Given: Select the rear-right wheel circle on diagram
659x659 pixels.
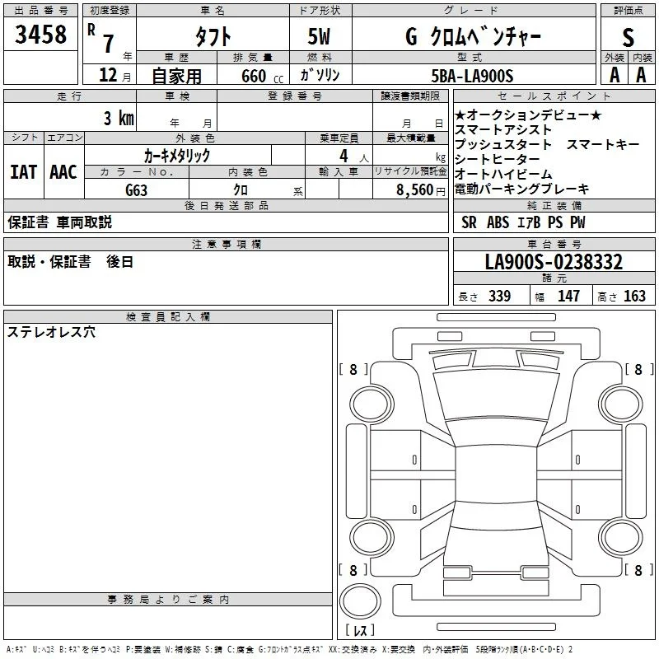Looking at the screenshot, I should tap(621, 537).
